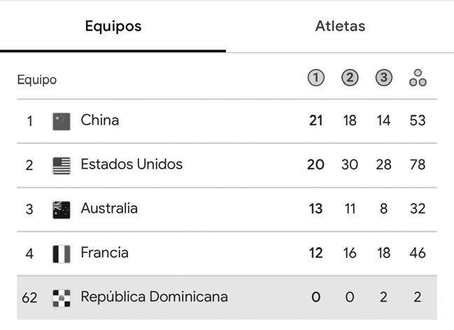Click China's total medal count 53
This screenshot has height=330, width=454.
tap(418, 121)
